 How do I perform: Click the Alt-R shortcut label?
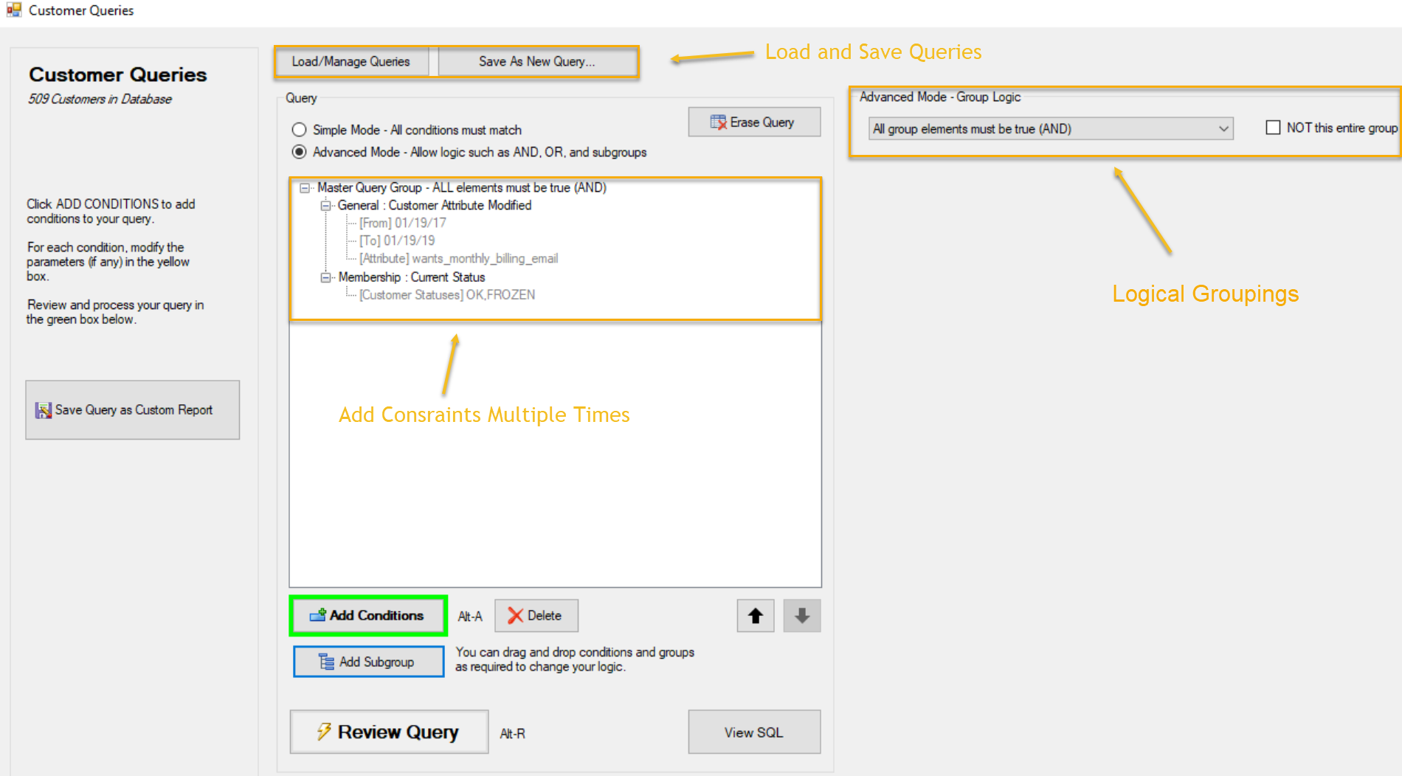(513, 734)
